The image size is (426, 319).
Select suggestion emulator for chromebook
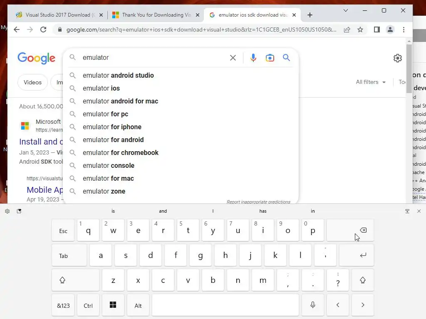tap(181, 153)
